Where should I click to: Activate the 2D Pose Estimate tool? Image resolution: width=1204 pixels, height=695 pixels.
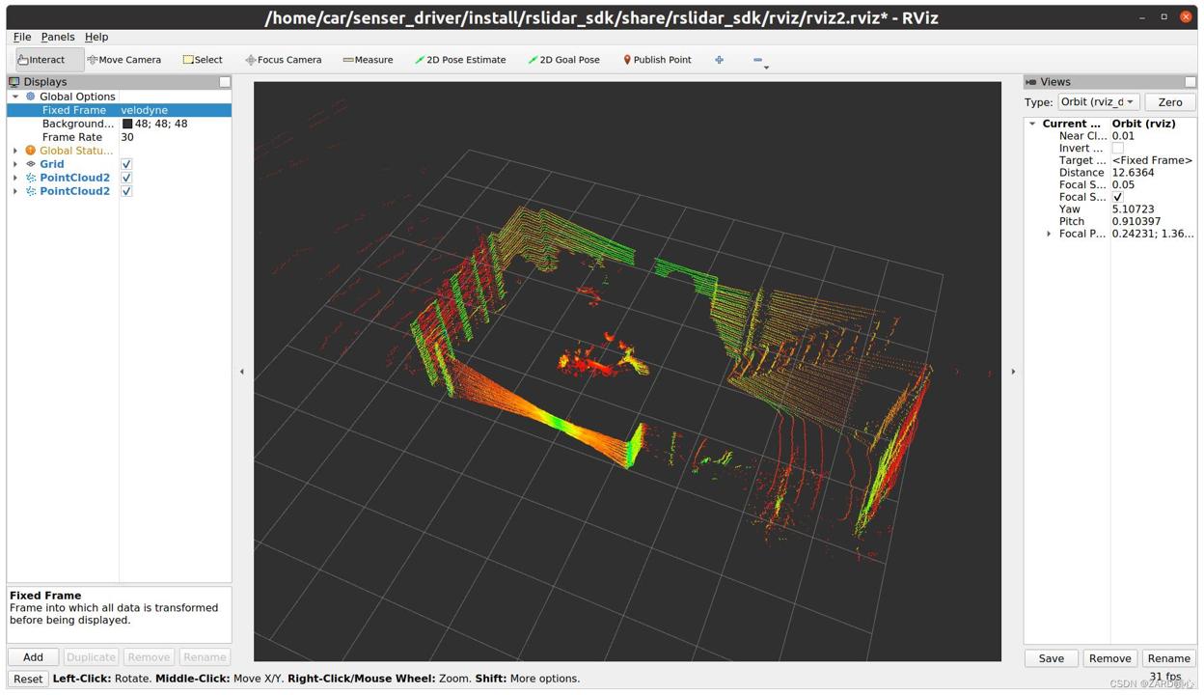(460, 60)
